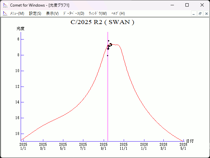Screen dimensions: 210x158
Task: Open the child window icon in menu bar
Action: (x=5, y=13)
